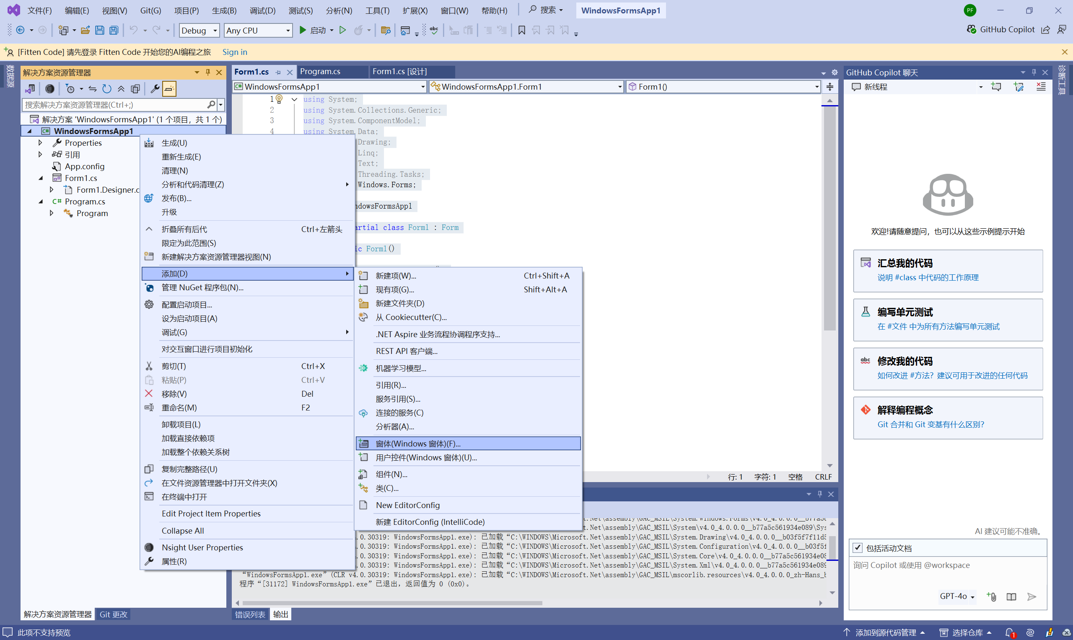This screenshot has width=1073, height=640.
Task: Click the Open File folder icon in toolbar
Action: tap(86, 30)
